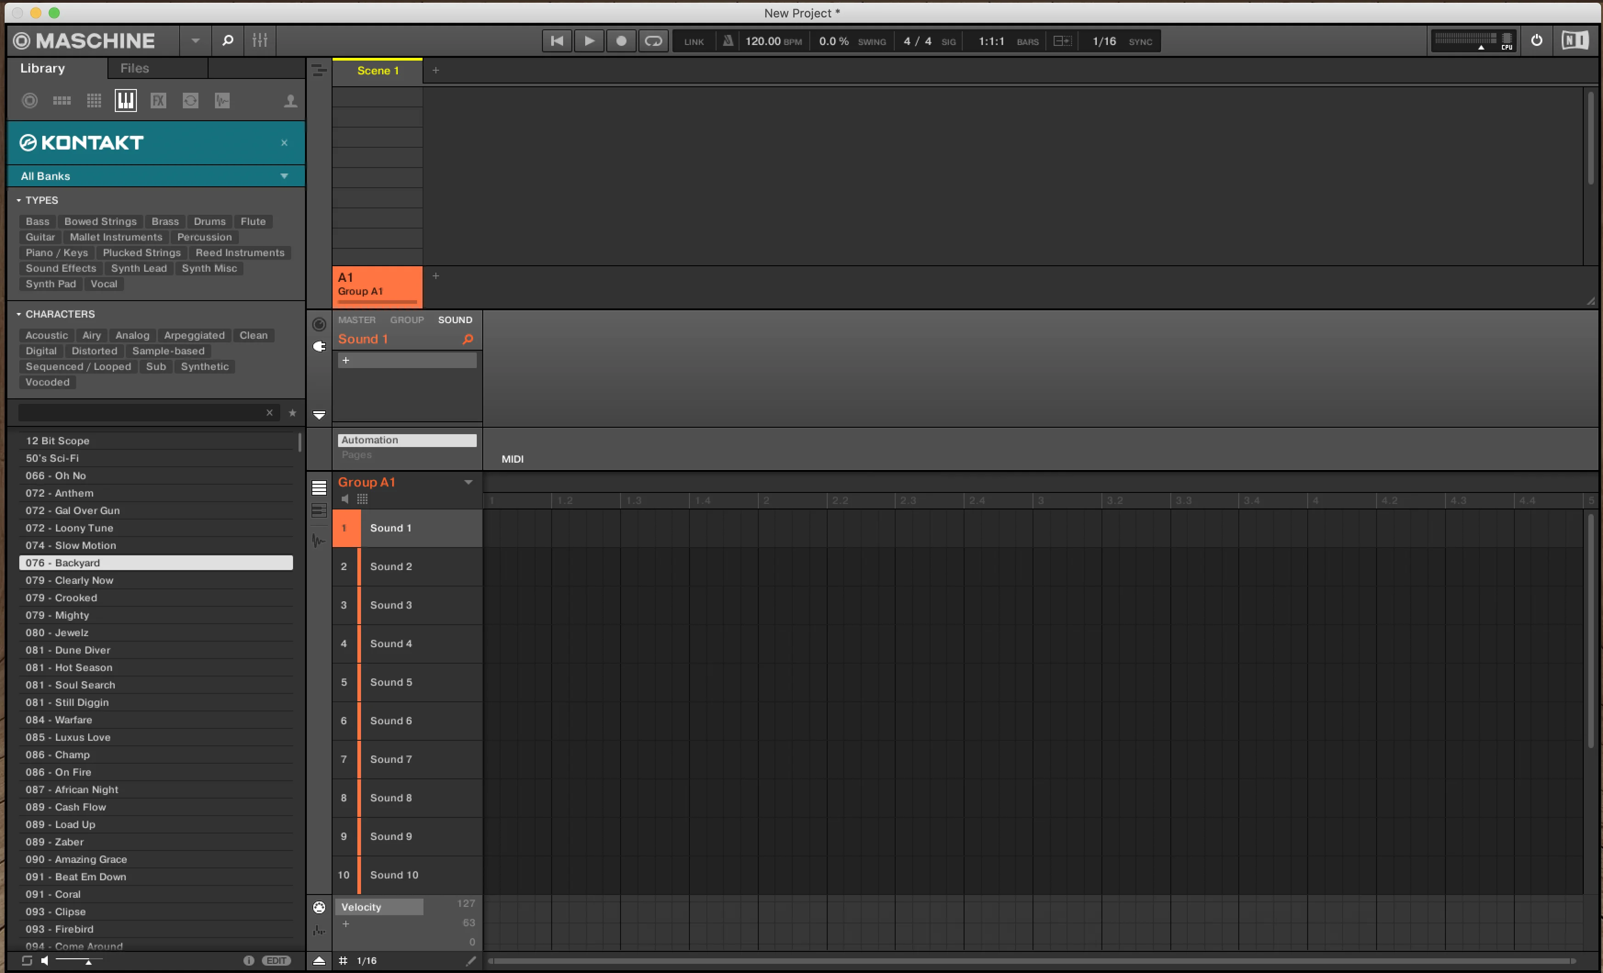This screenshot has height=973, width=1603.
Task: Open the Group A1 pattern dropdown arrow
Action: tap(468, 482)
